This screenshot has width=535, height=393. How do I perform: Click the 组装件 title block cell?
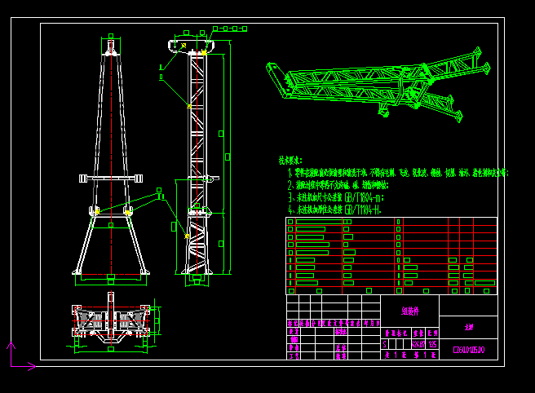pyautogui.click(x=409, y=311)
